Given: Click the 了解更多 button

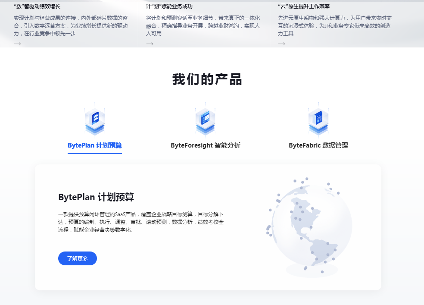Looking at the screenshot, I should 77,258.
